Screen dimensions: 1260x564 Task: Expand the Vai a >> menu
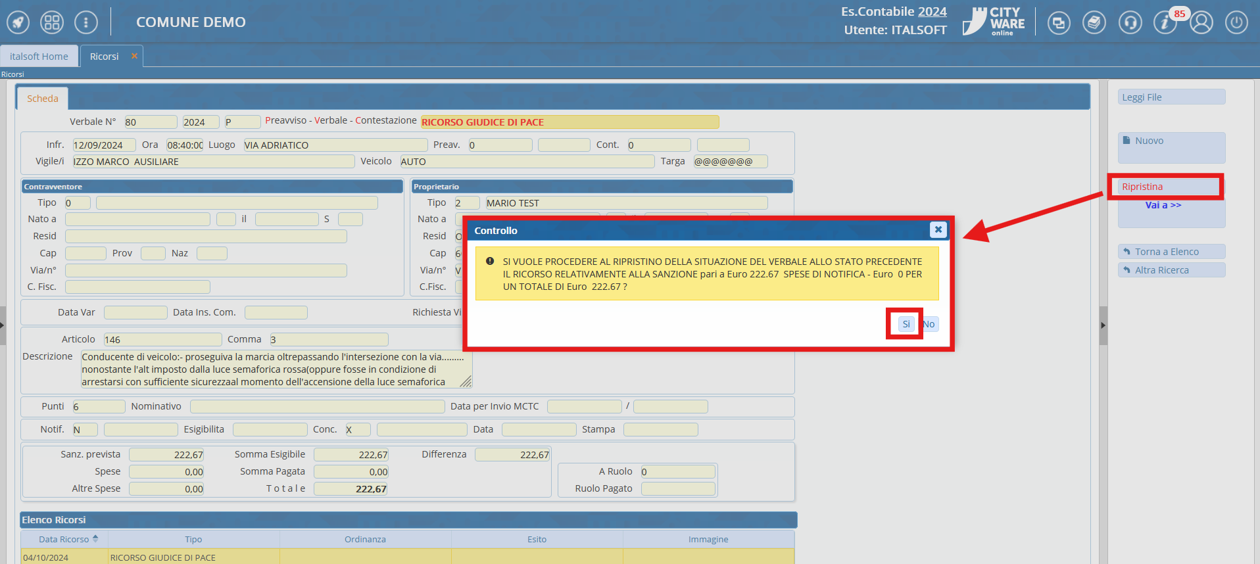tap(1163, 205)
